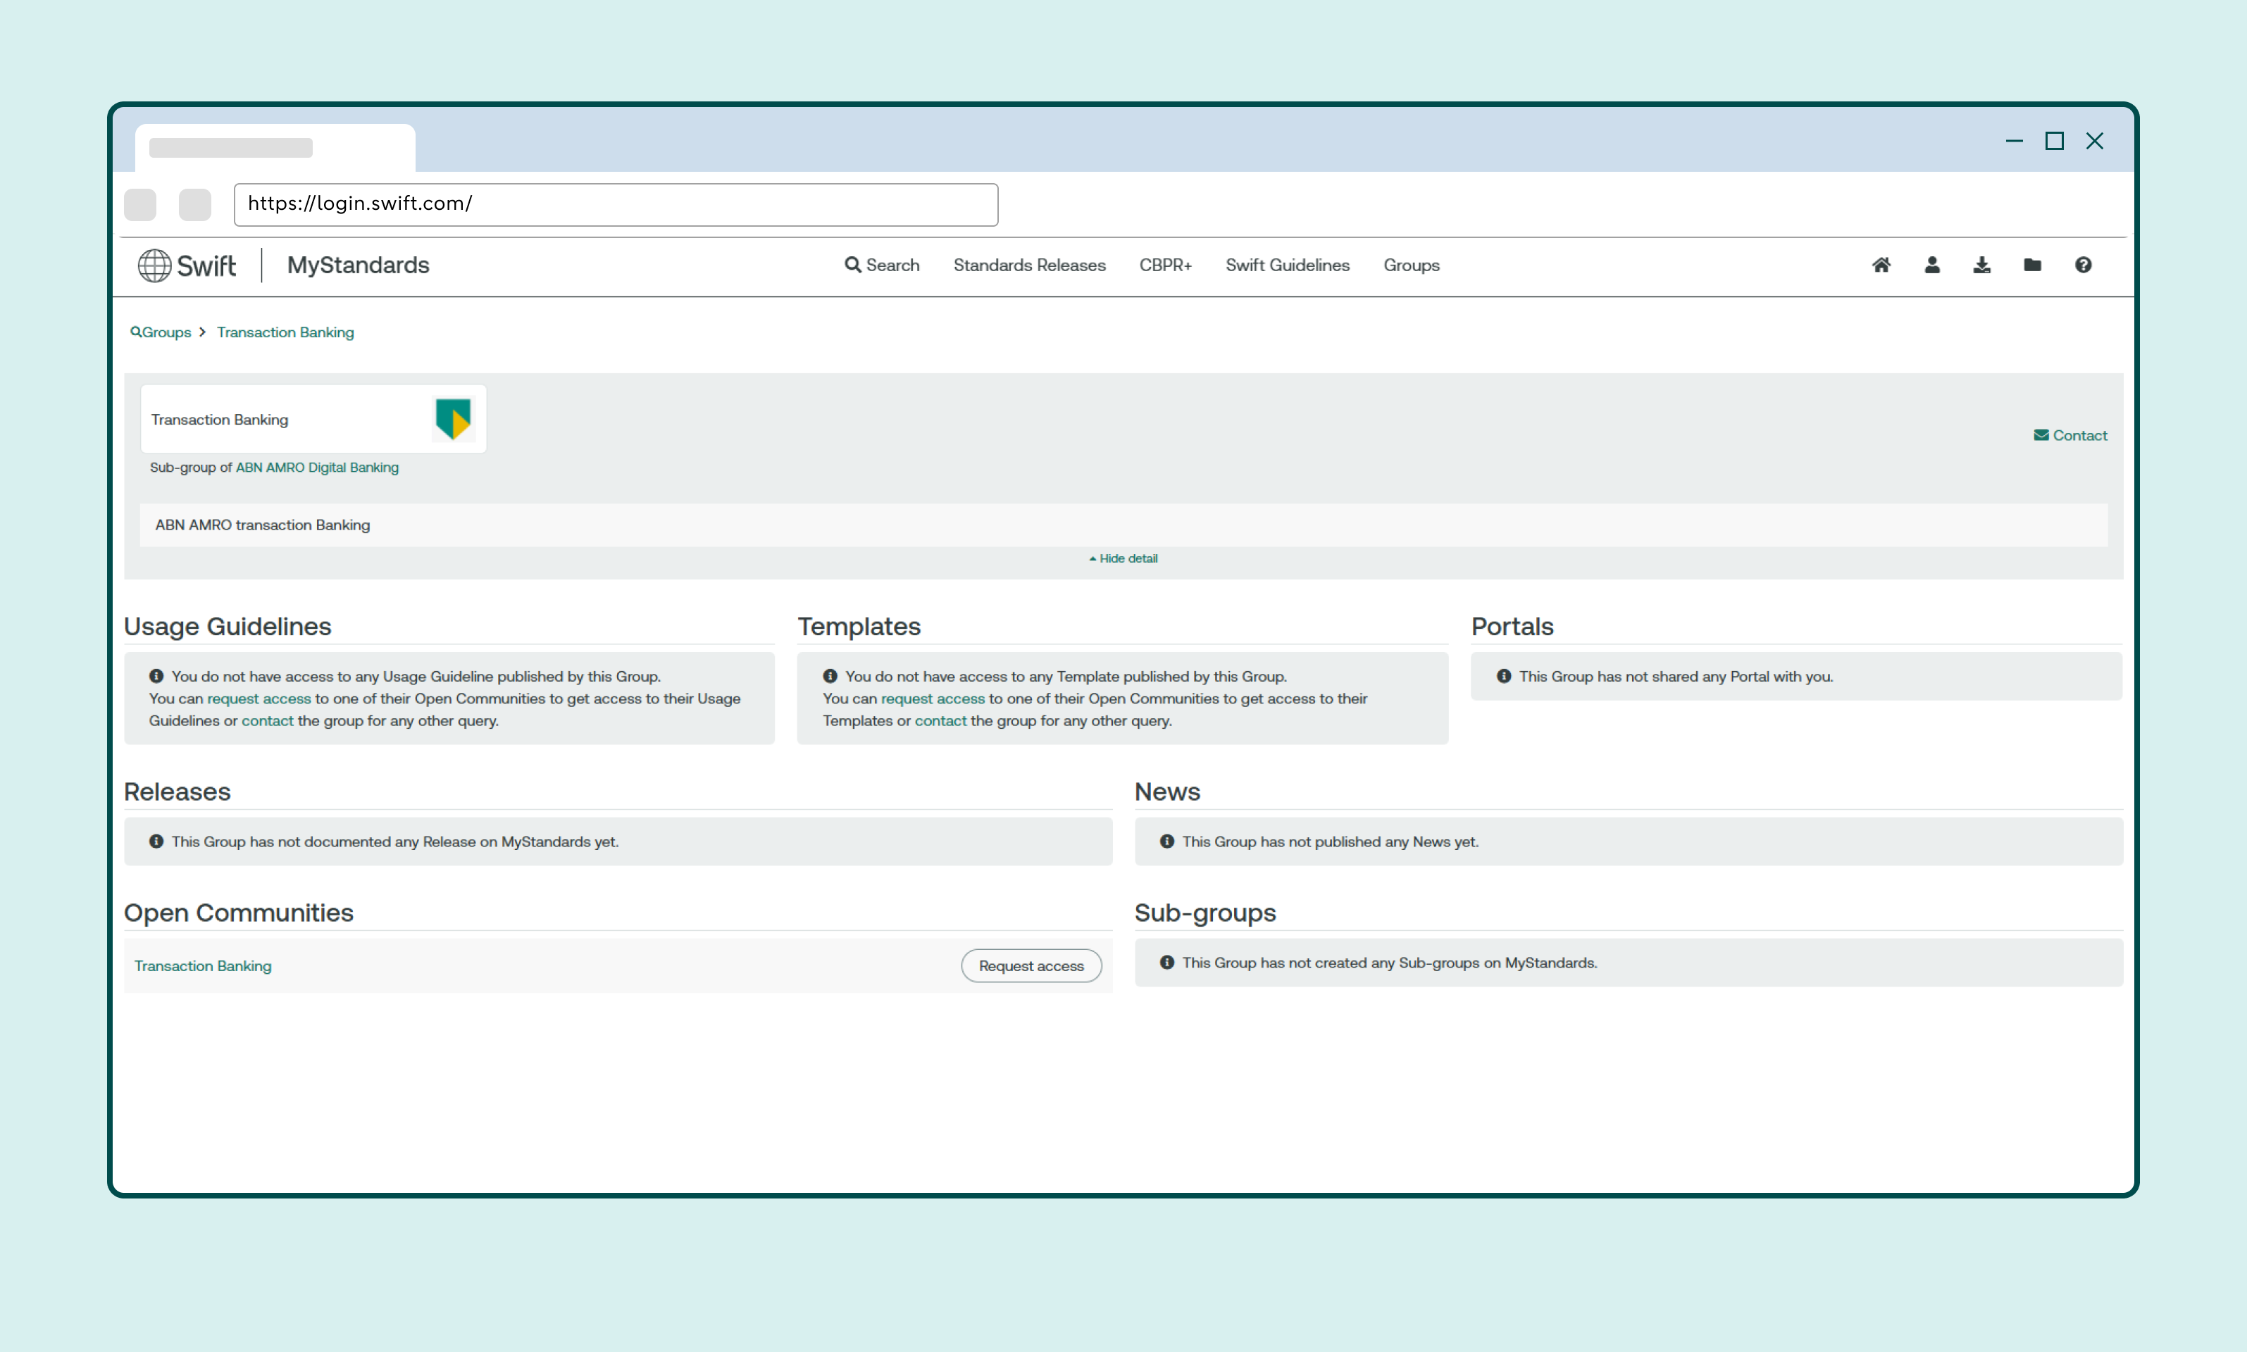The image size is (2247, 1352).
Task: Click the Templates section heading
Action: coord(859,627)
